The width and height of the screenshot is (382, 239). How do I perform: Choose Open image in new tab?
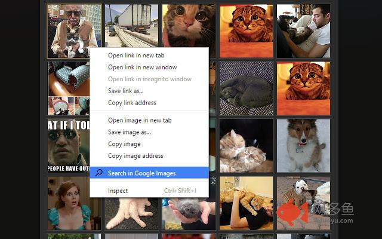[140, 120]
